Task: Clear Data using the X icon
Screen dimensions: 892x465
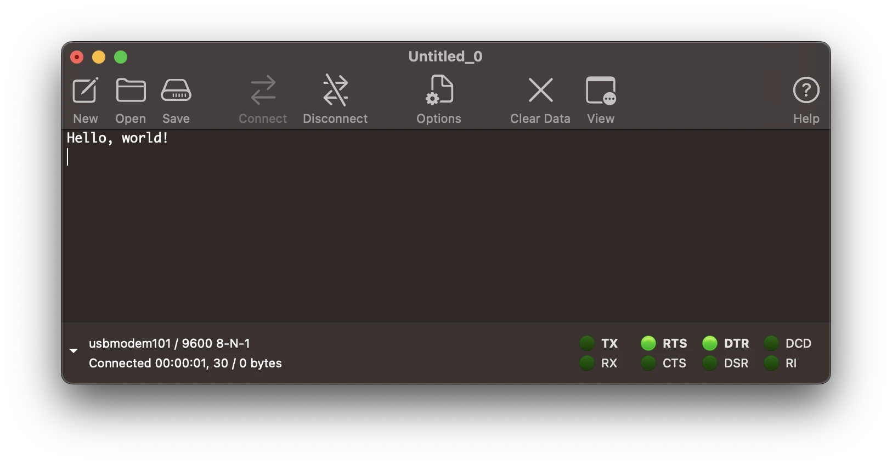Action: [540, 90]
